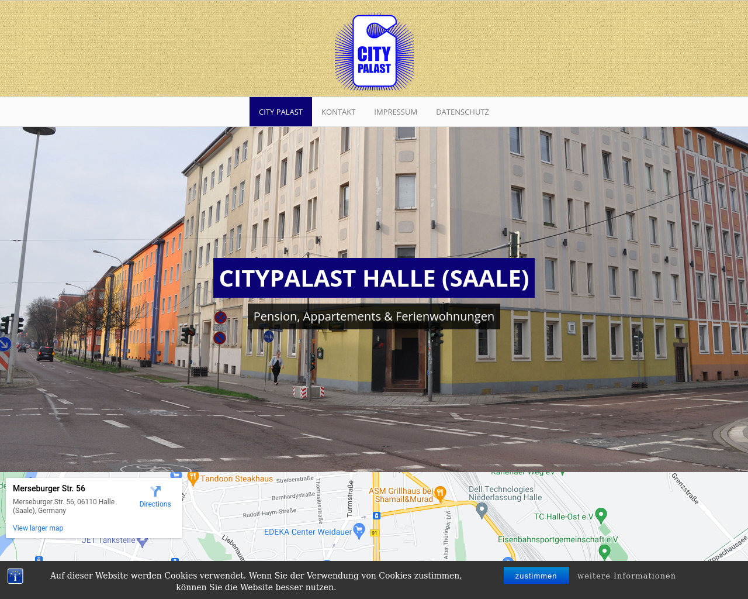Click EDEKA Center Weidauer shopping pin
This screenshot has height=599, width=748.
point(359,531)
